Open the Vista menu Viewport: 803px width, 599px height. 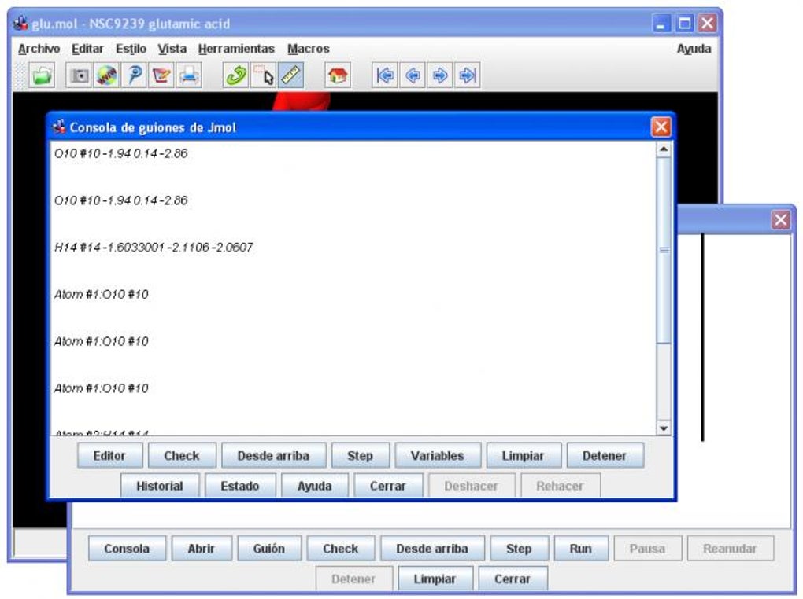[172, 49]
